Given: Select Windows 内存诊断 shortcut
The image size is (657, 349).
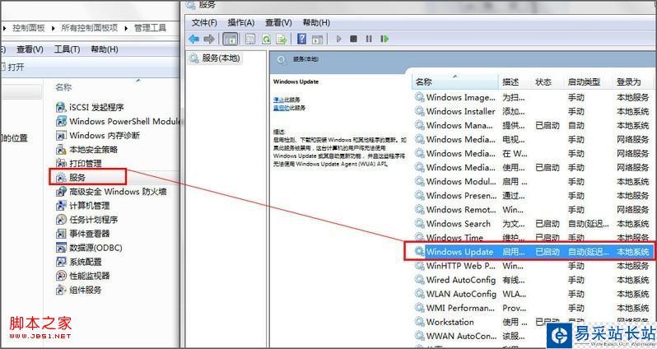Looking at the screenshot, I should coord(98,135).
